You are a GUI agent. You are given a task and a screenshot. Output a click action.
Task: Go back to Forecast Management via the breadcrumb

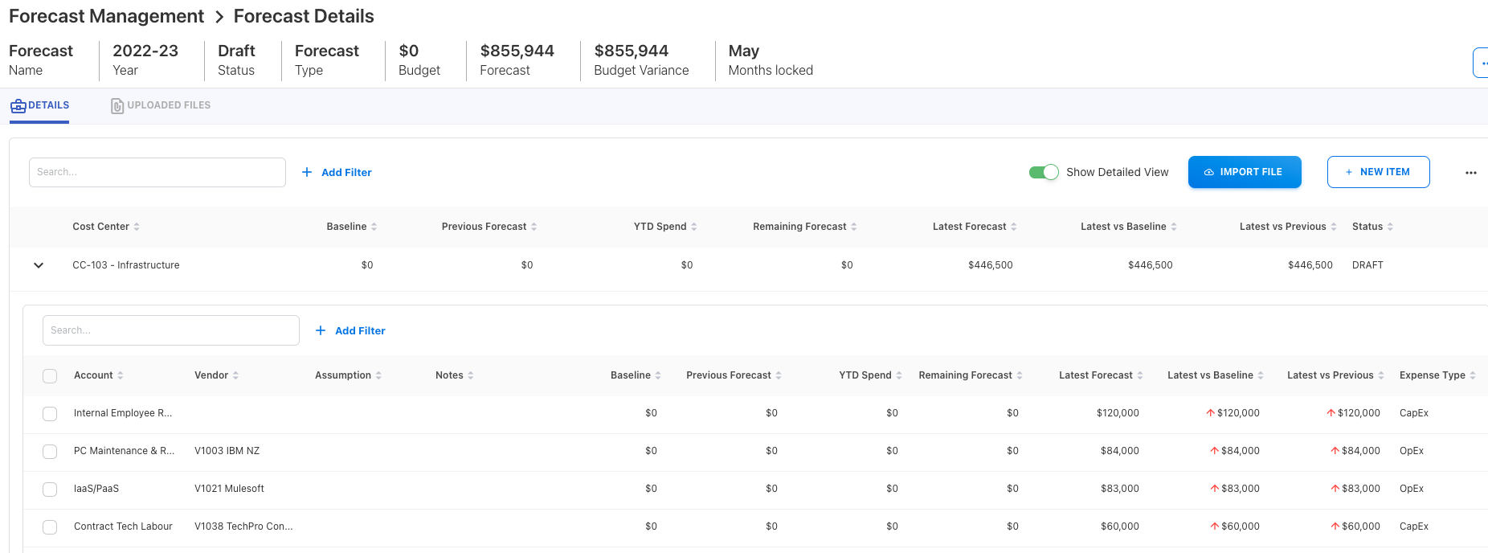pyautogui.click(x=106, y=16)
